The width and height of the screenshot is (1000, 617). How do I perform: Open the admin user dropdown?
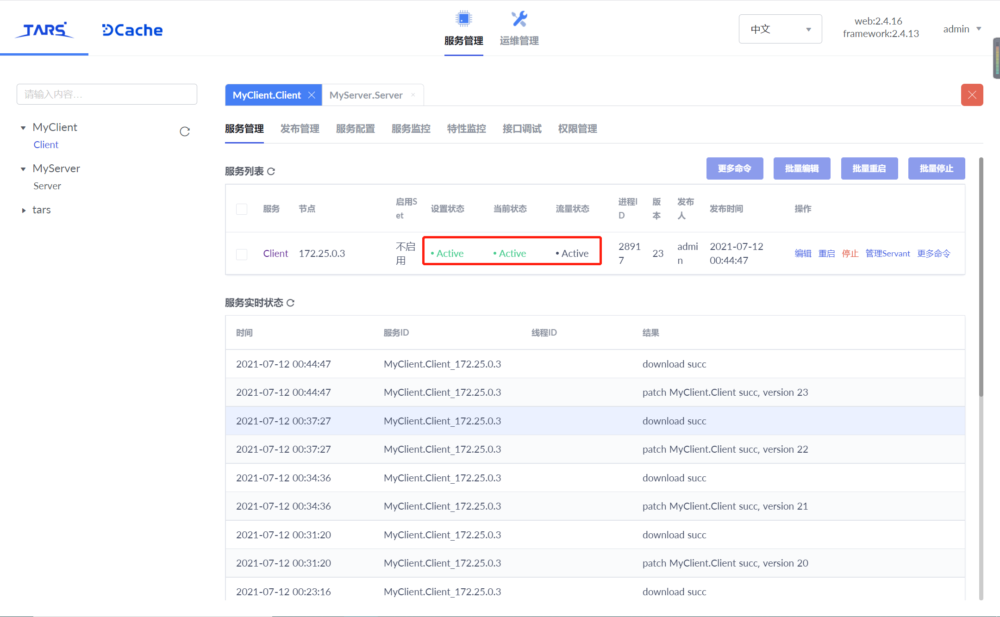pos(962,29)
